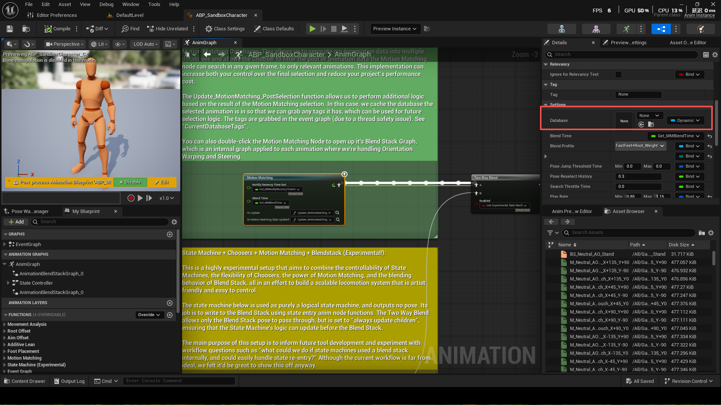721x405 pixels.
Task: Click the Compile button
Action: coord(57,29)
